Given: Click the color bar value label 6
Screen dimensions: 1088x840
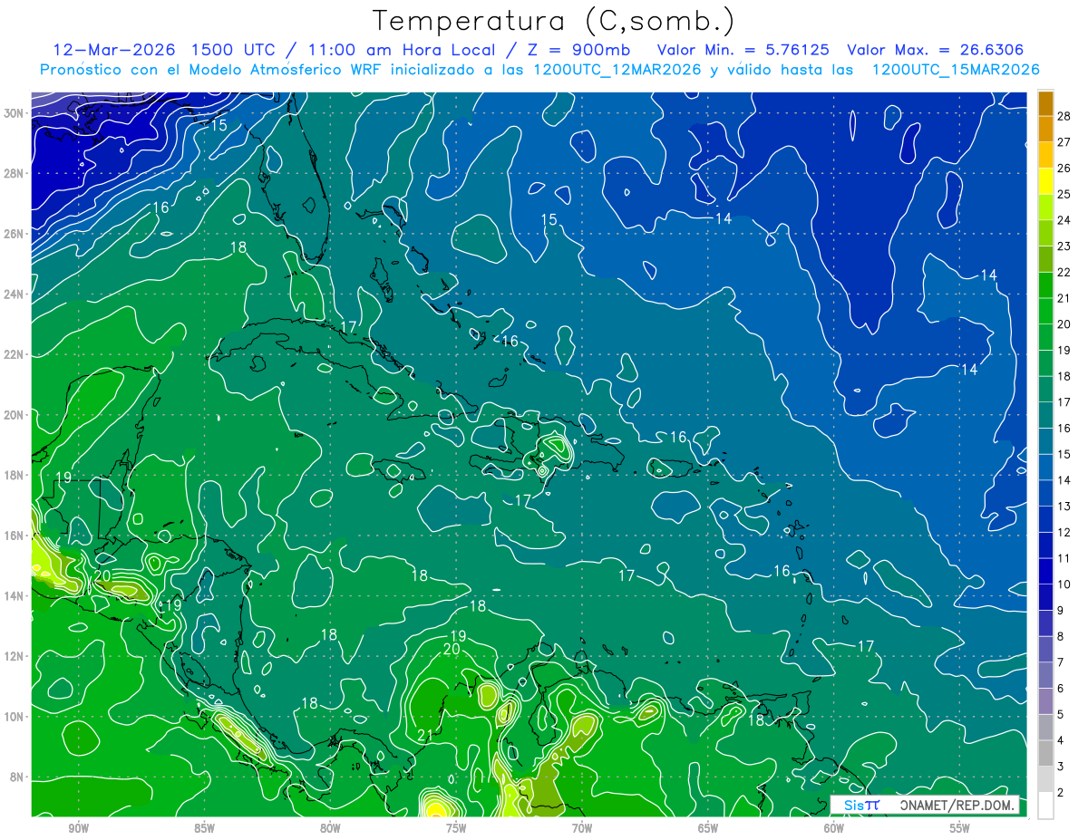Looking at the screenshot, I should pos(1061,688).
